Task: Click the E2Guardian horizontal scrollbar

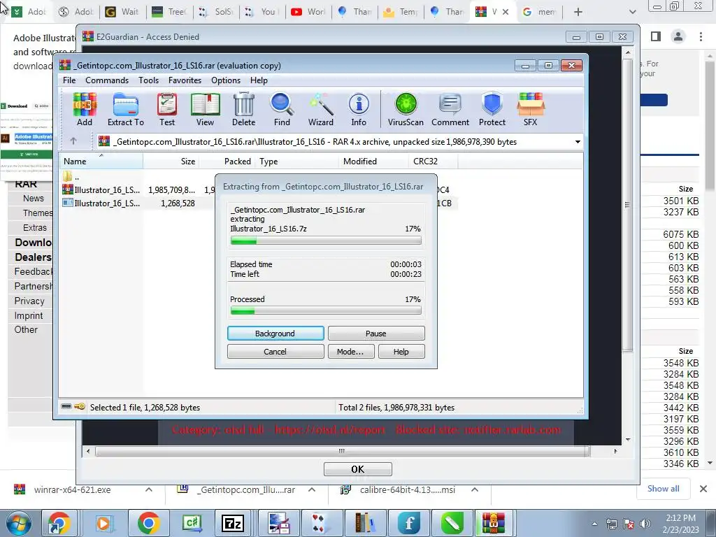Action: tap(343, 451)
